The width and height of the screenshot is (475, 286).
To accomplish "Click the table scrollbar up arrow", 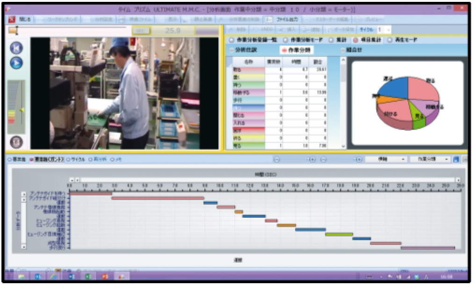I will (343, 60).
